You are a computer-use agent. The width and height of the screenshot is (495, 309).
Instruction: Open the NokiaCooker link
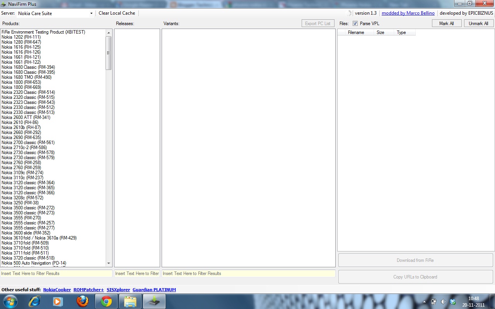(57, 290)
